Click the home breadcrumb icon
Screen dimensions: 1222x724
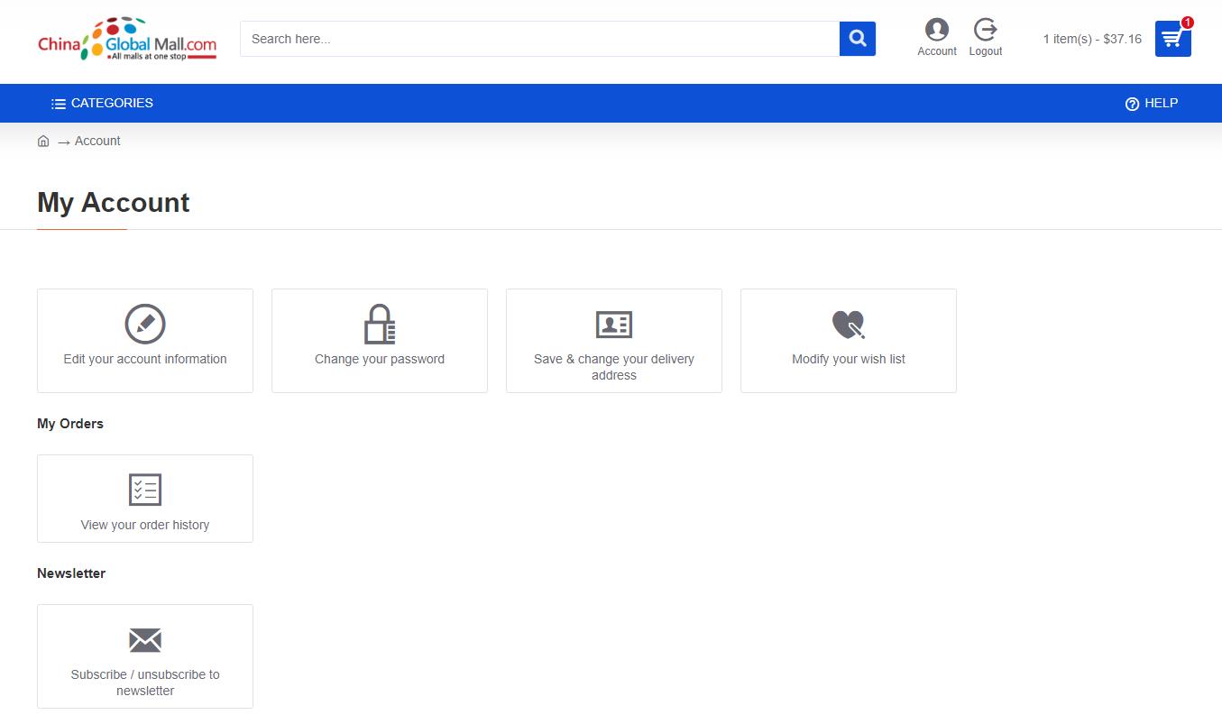point(43,141)
